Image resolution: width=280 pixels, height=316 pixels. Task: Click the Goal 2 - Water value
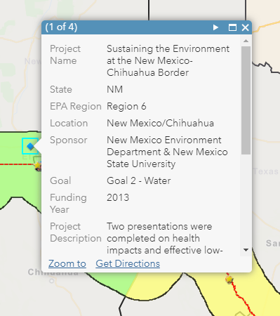pyautogui.click(x=139, y=180)
